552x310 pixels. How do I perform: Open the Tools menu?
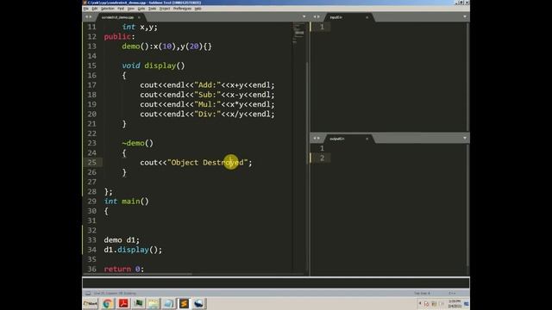[x=152, y=9]
